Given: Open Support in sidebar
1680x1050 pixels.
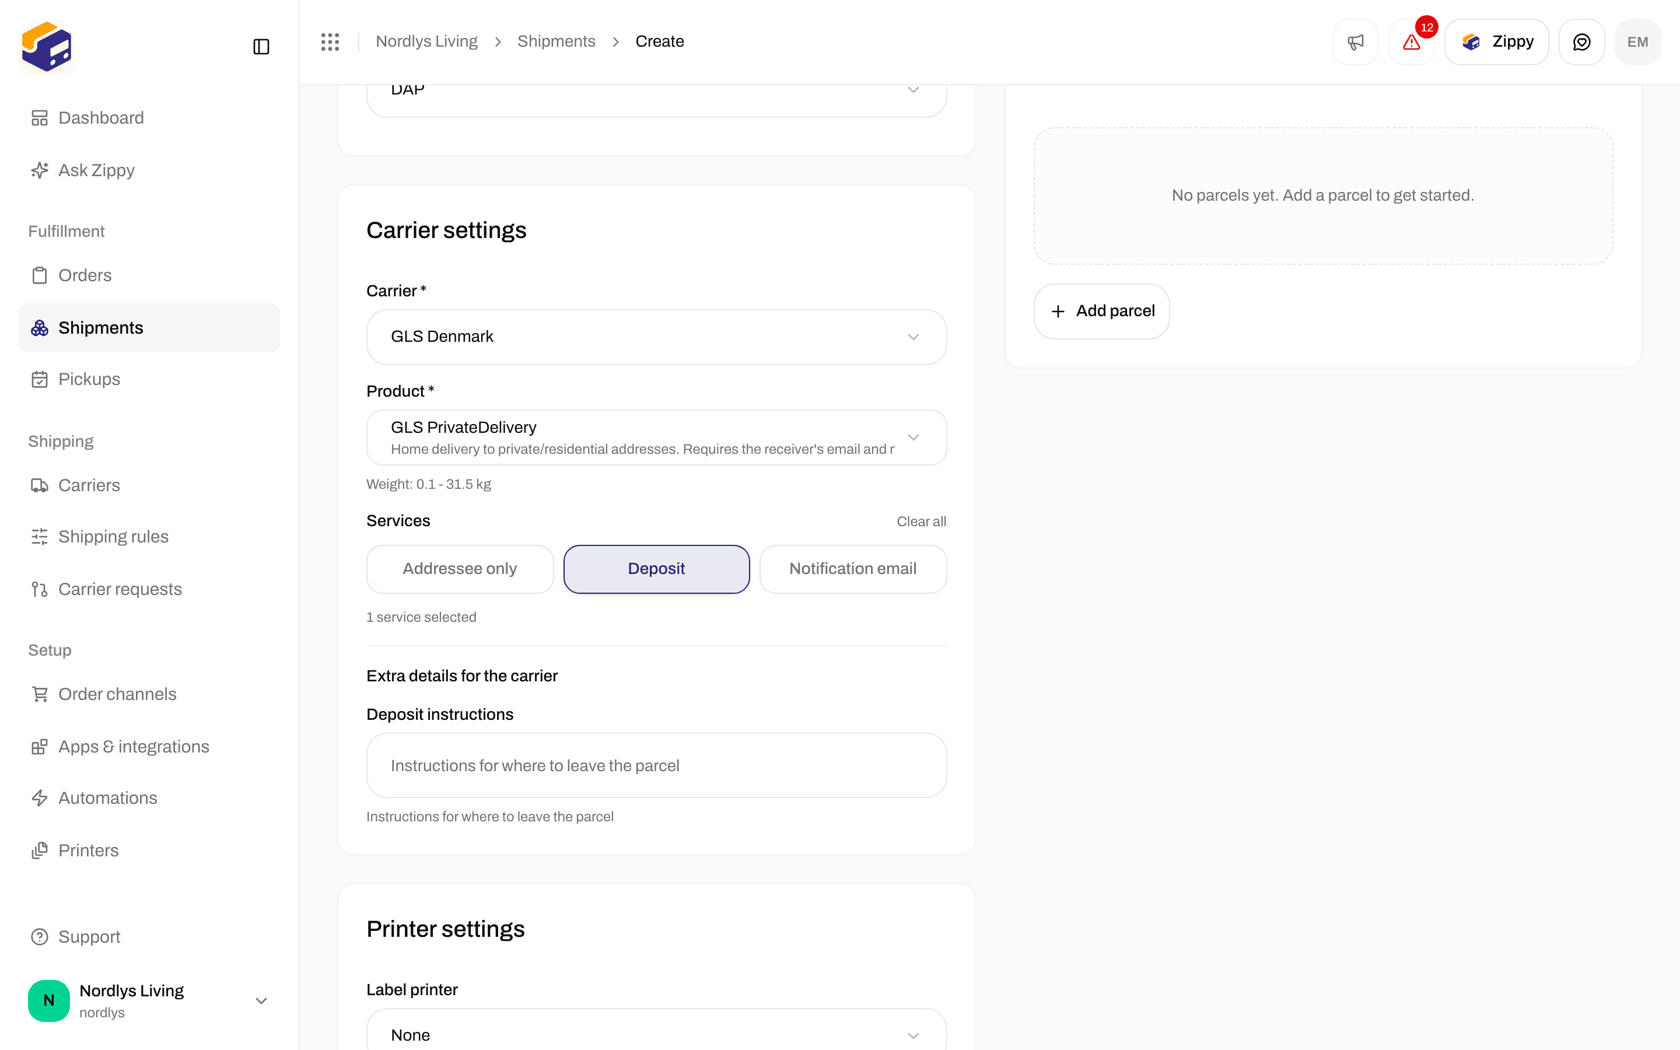Looking at the screenshot, I should [x=149, y=937].
